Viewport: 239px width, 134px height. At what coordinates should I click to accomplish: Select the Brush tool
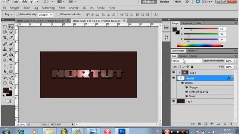[x=11, y=44]
